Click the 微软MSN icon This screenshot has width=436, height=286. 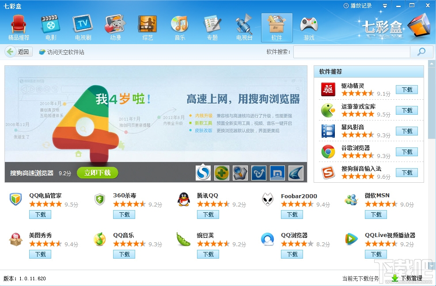coord(351,199)
